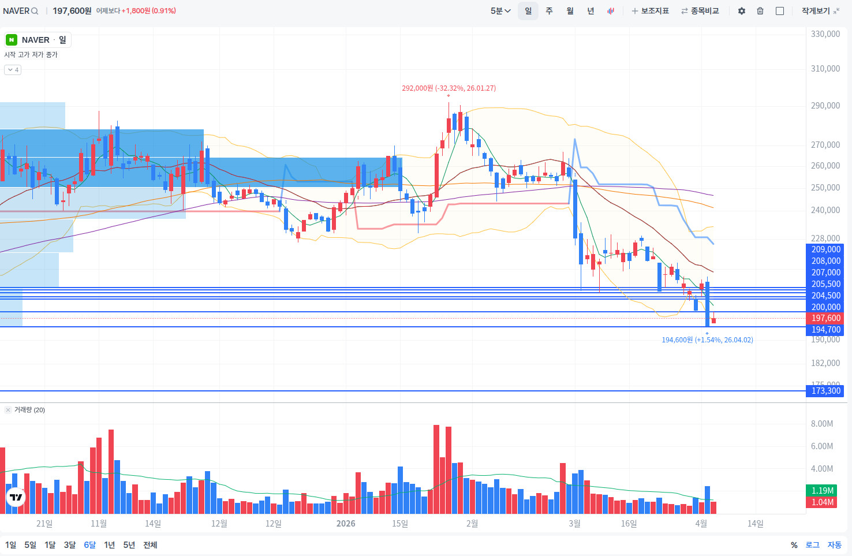852x556 pixels.
Task: Click the 173,300 price line label
Action: pyautogui.click(x=826, y=391)
